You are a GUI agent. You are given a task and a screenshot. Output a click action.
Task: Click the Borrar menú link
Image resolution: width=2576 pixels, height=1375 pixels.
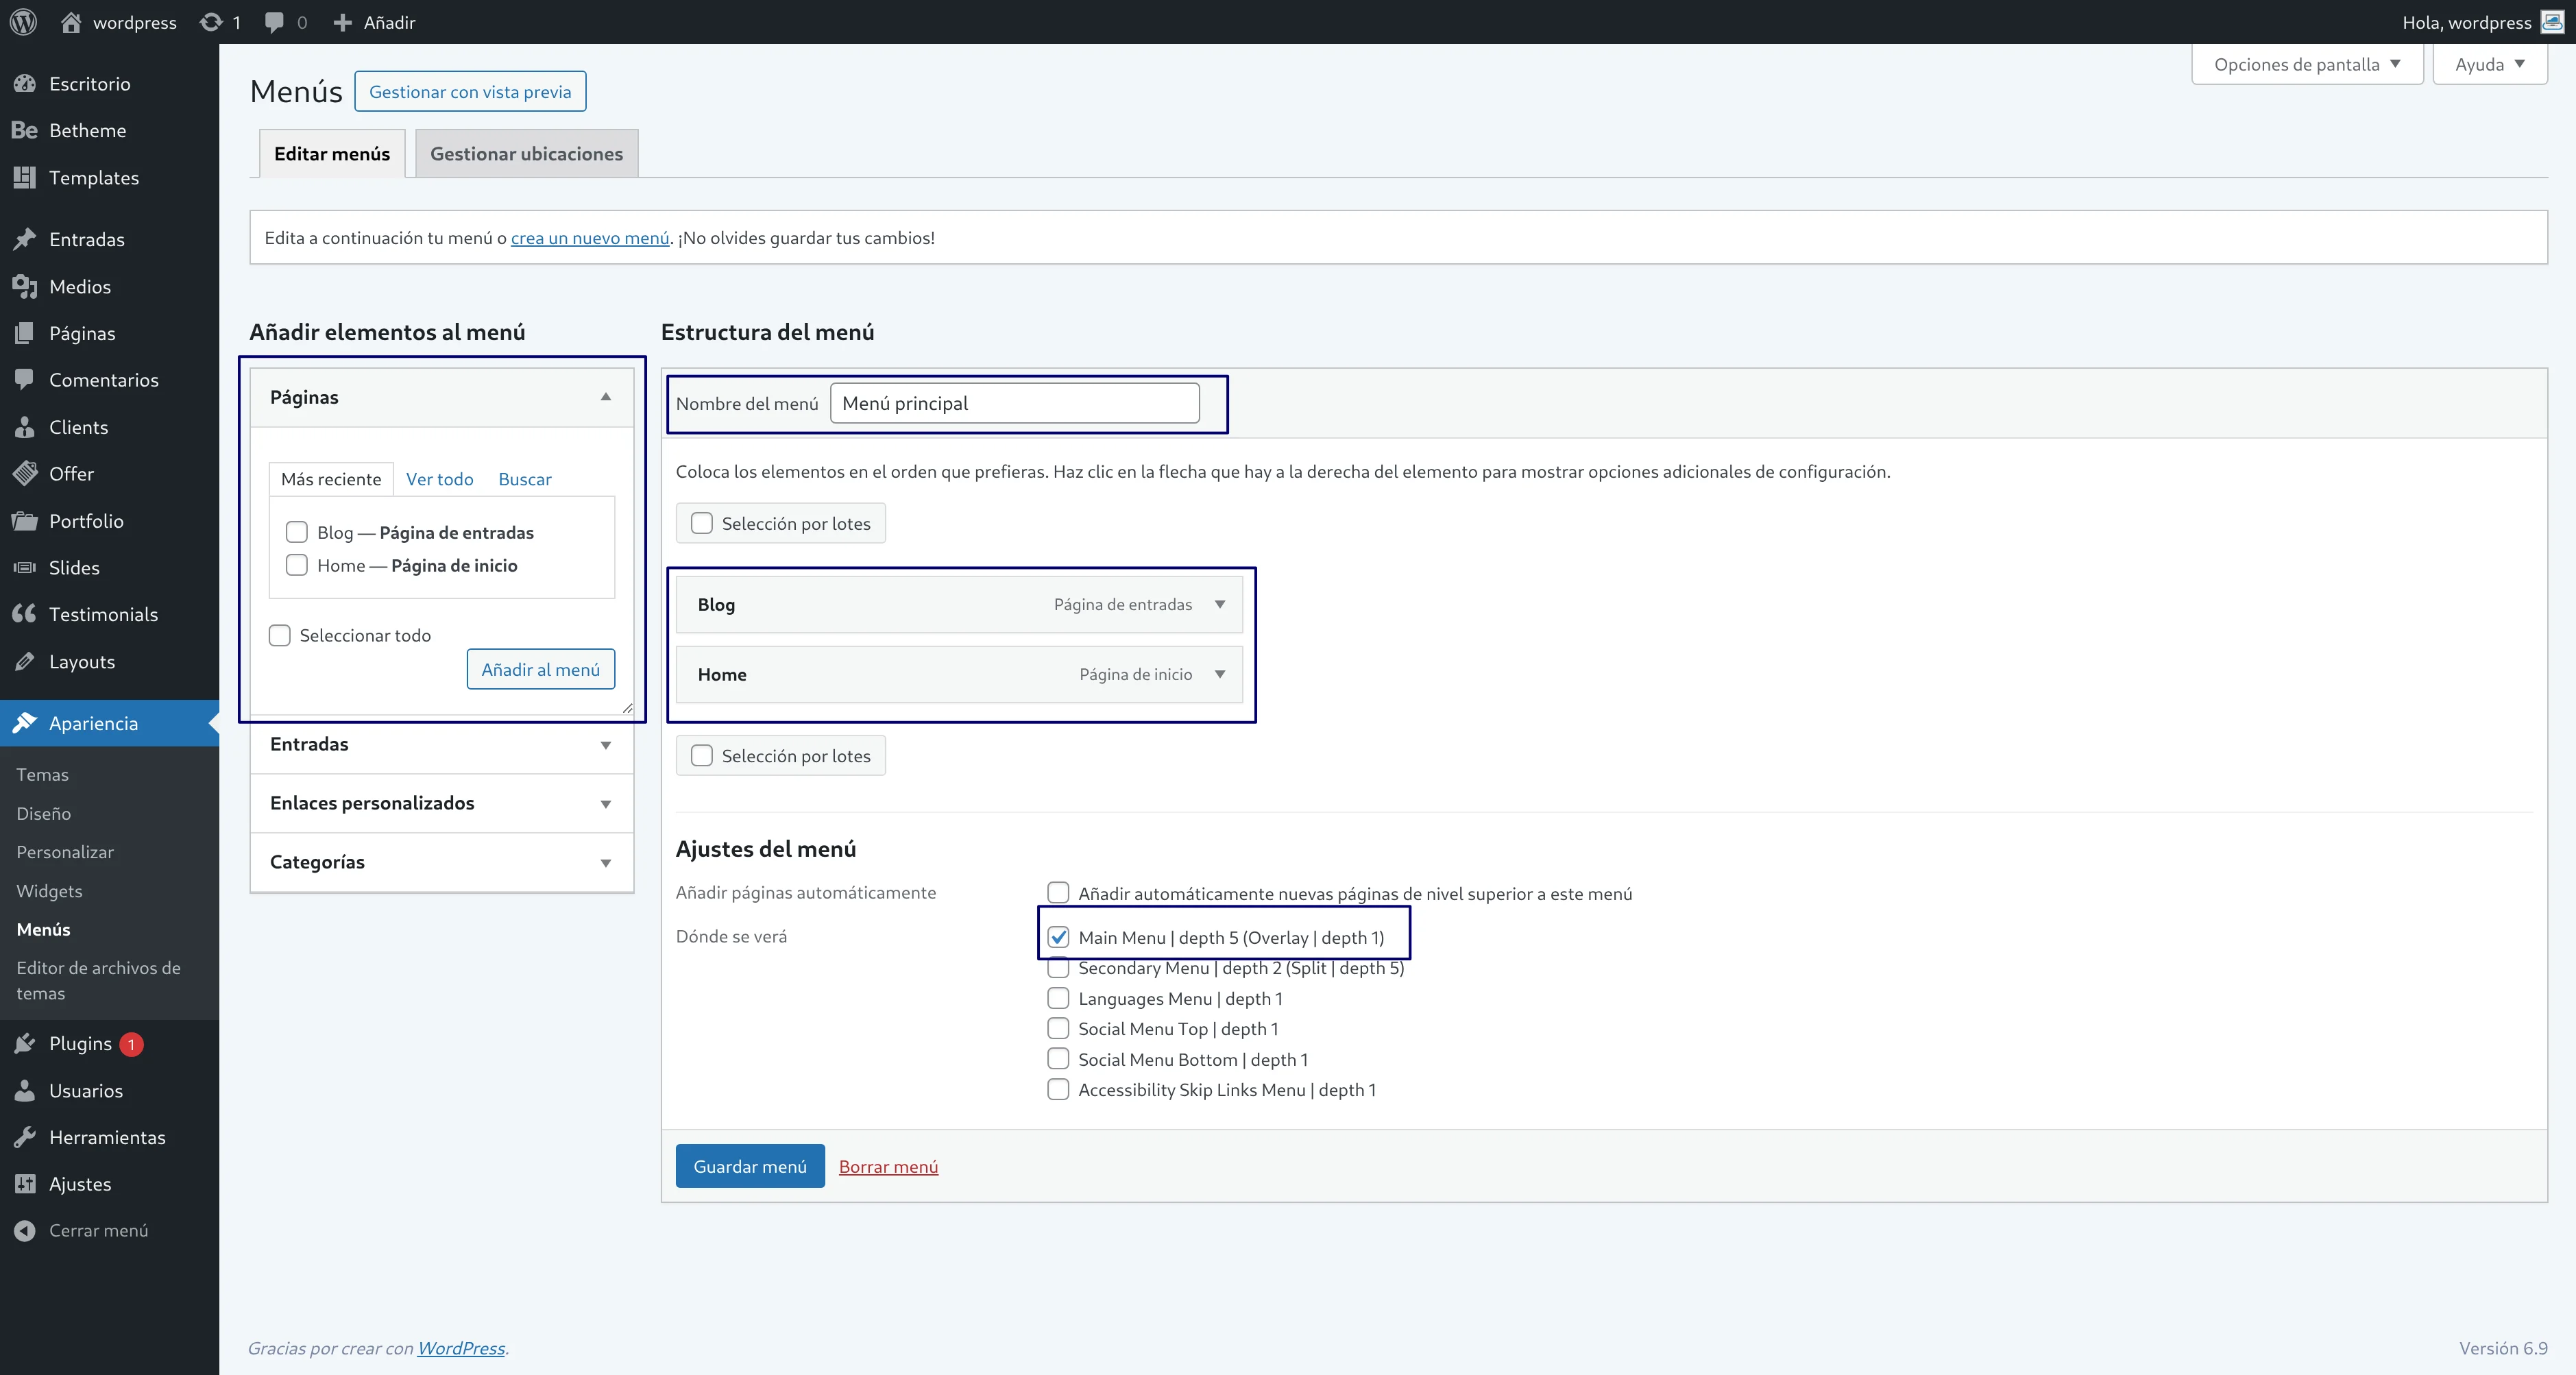click(888, 1167)
